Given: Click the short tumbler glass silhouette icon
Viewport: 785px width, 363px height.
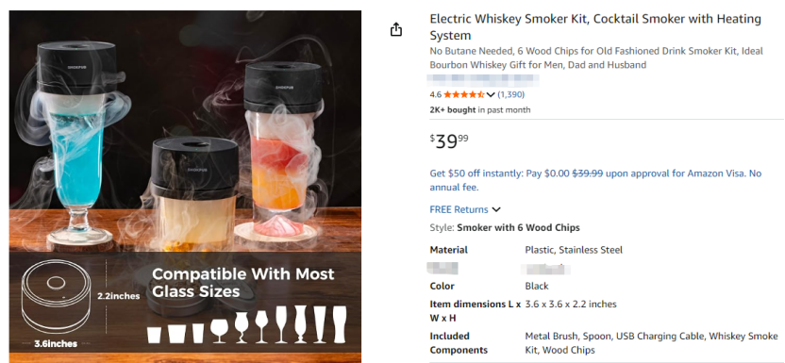Looking at the screenshot, I should [154, 335].
